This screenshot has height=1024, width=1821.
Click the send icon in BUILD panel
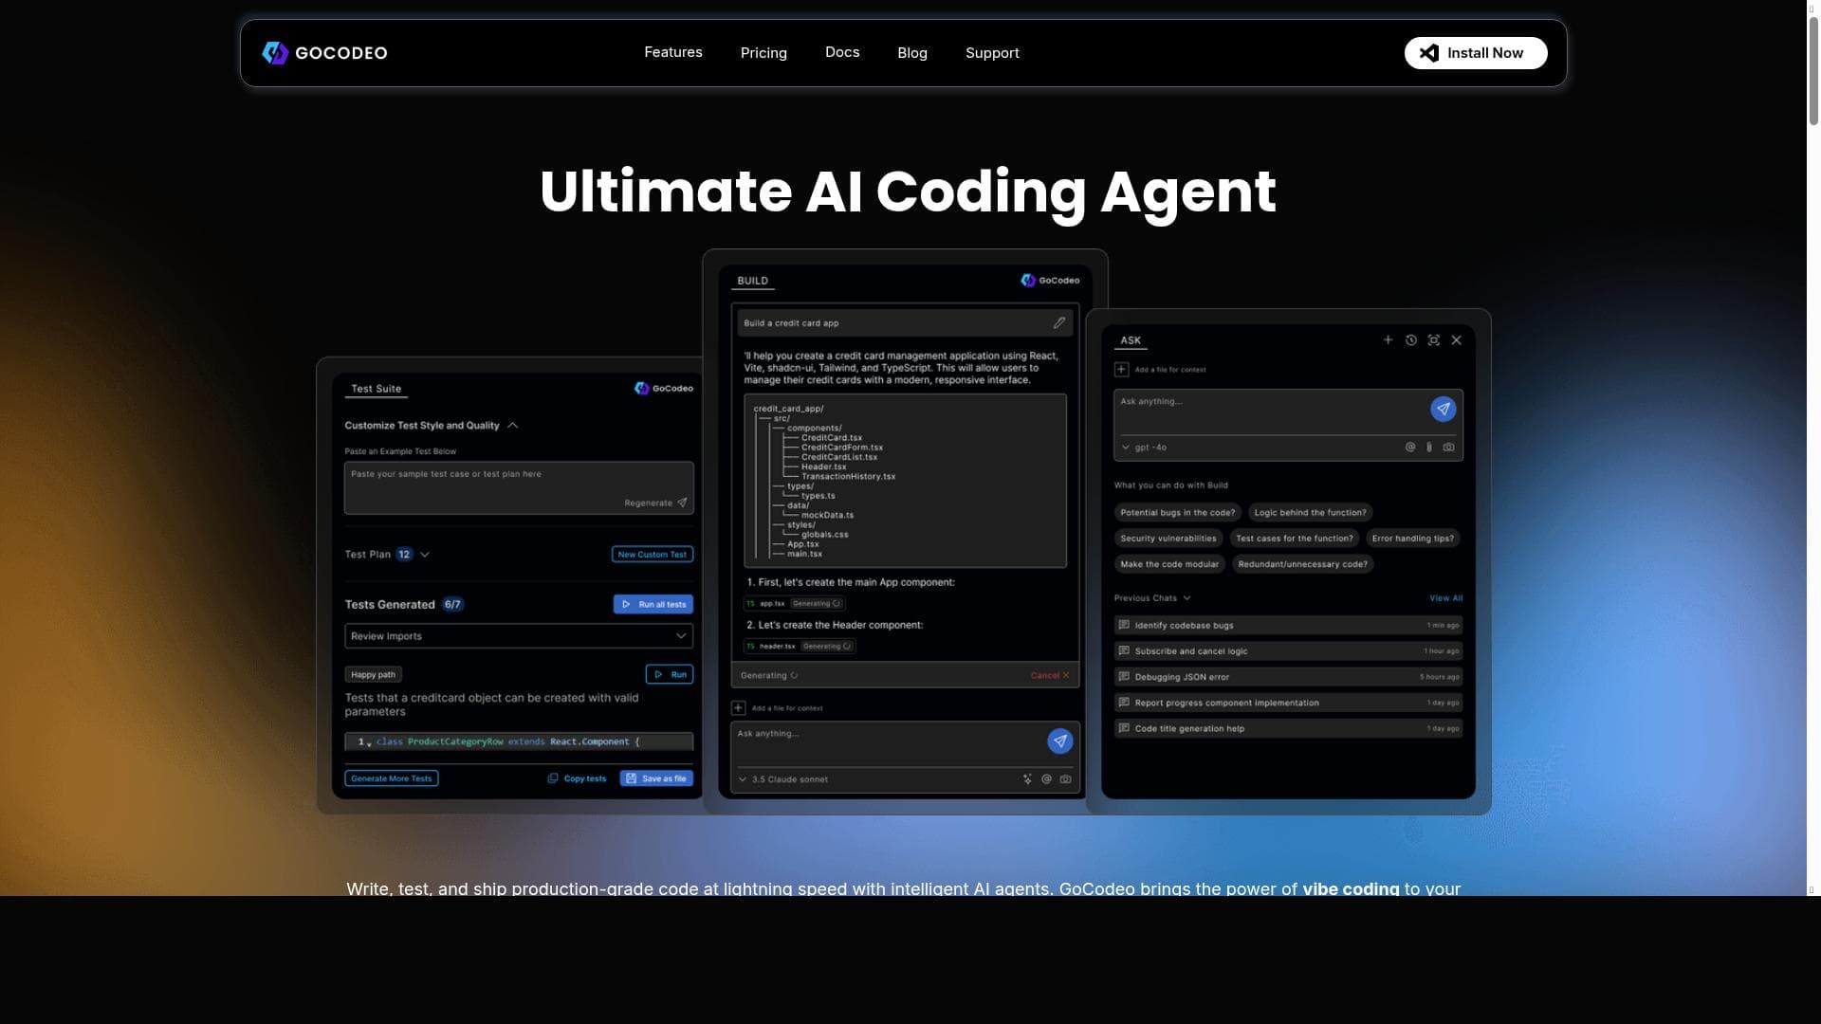coord(1059,741)
